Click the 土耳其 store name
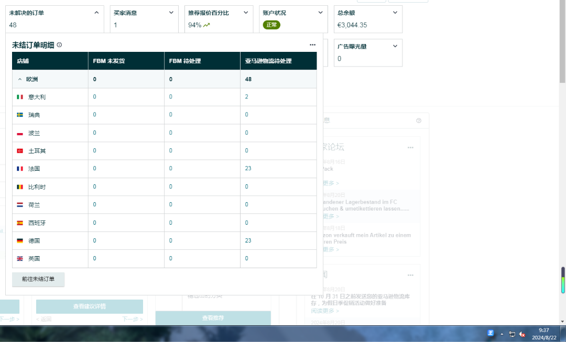This screenshot has width=566, height=342. 37,151
